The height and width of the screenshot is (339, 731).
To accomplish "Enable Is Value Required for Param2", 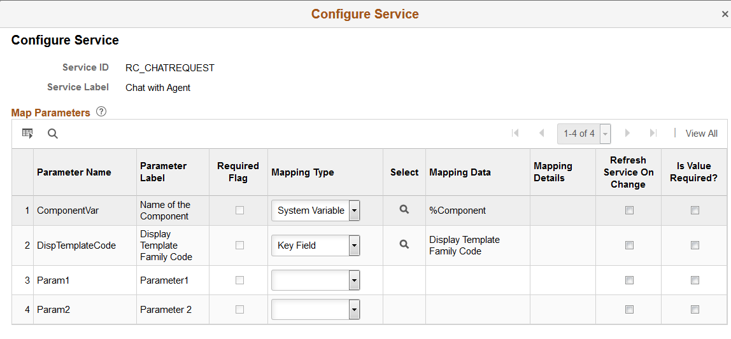I will pyautogui.click(x=695, y=310).
